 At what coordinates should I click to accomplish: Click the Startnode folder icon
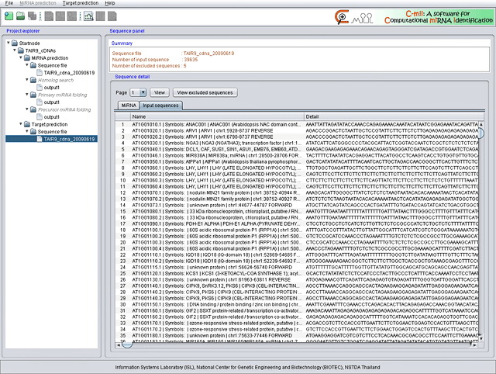15,43
